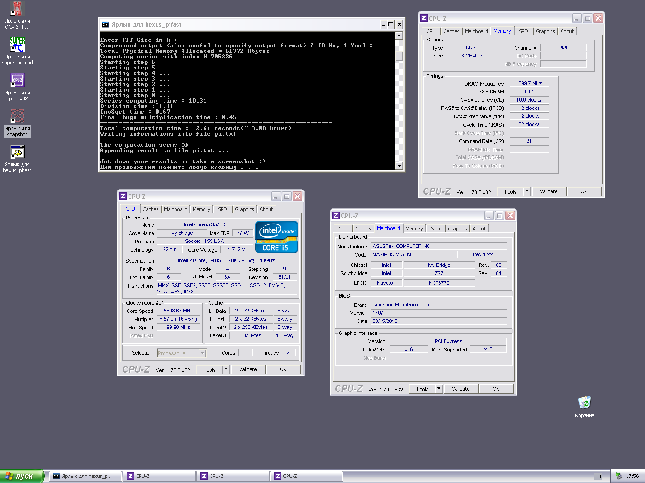Image resolution: width=645 pixels, height=483 pixels.
Task: Click Validate in the CPU tab window
Action: 248,369
